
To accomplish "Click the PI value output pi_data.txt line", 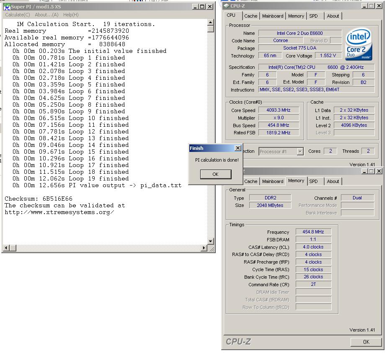I will click(97, 185).
